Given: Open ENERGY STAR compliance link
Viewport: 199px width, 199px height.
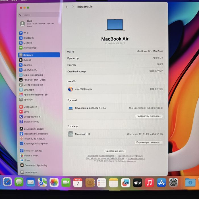Looking at the screenshot, I should click(105, 158).
